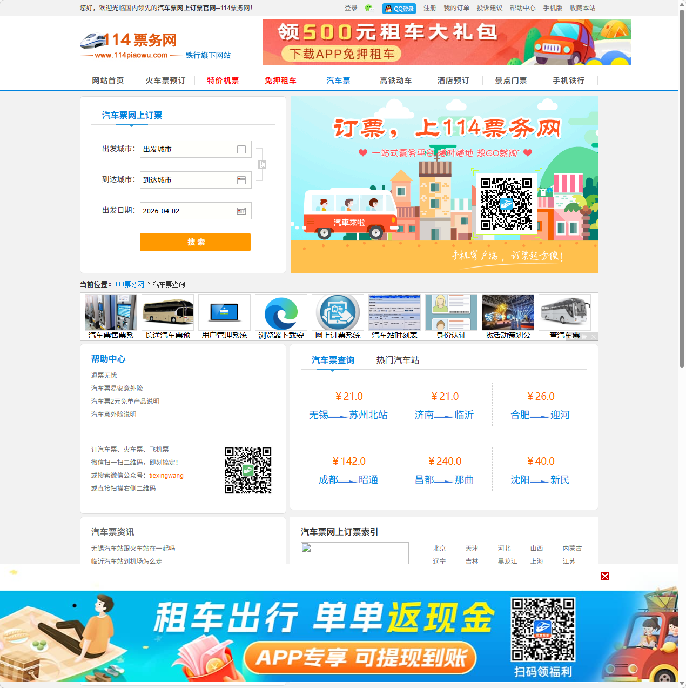Switch to the 汽车票查询 tab
686x688 pixels.
[x=332, y=359]
